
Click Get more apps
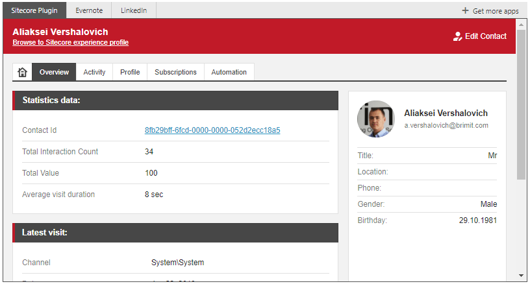coord(490,11)
